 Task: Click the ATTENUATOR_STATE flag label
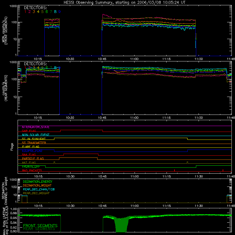pyautogui.click(x=36, y=127)
